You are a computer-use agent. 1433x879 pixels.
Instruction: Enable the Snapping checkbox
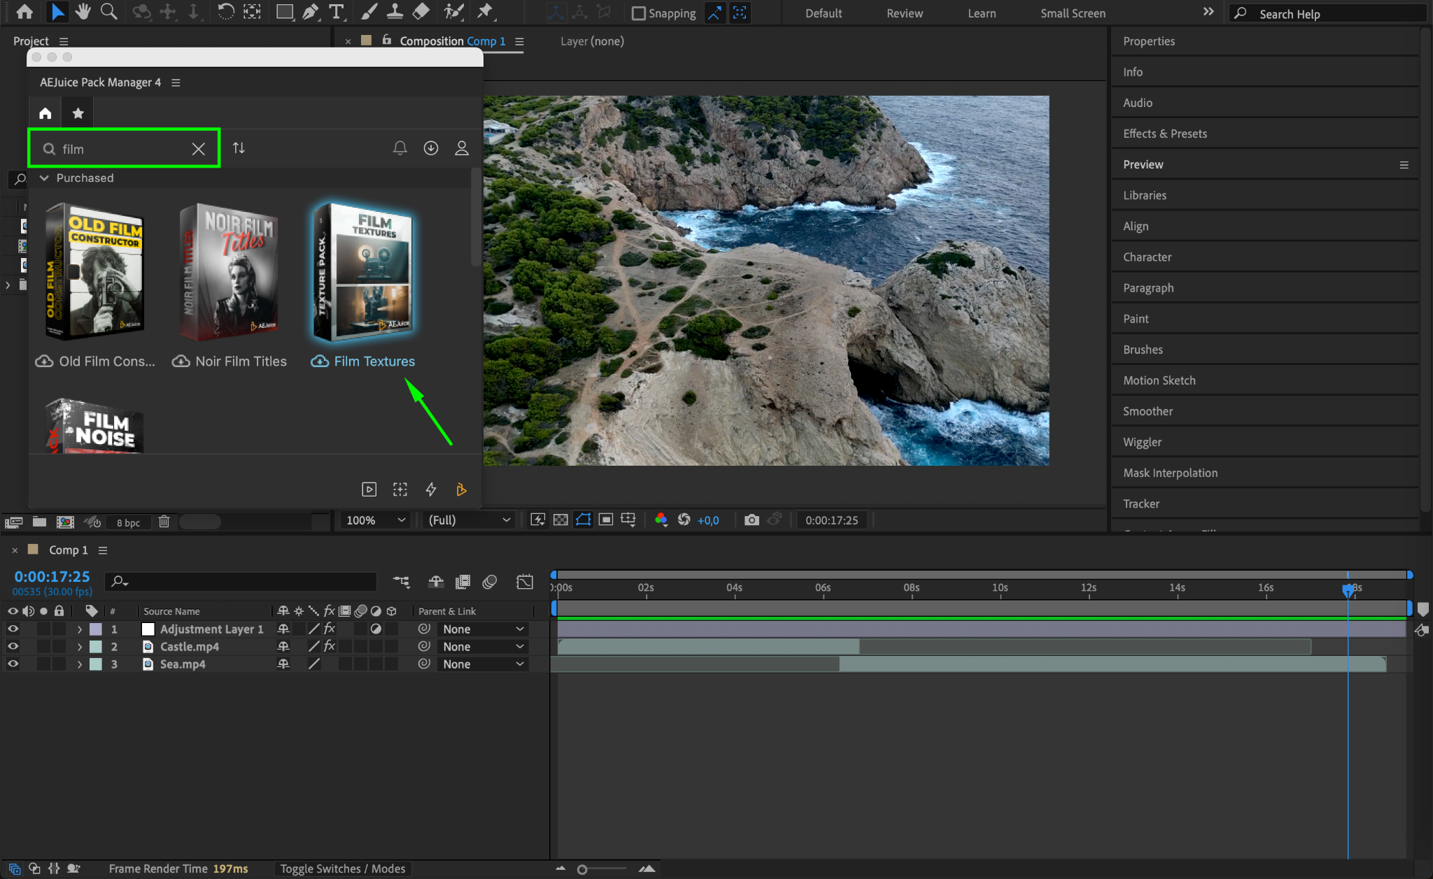coord(638,13)
